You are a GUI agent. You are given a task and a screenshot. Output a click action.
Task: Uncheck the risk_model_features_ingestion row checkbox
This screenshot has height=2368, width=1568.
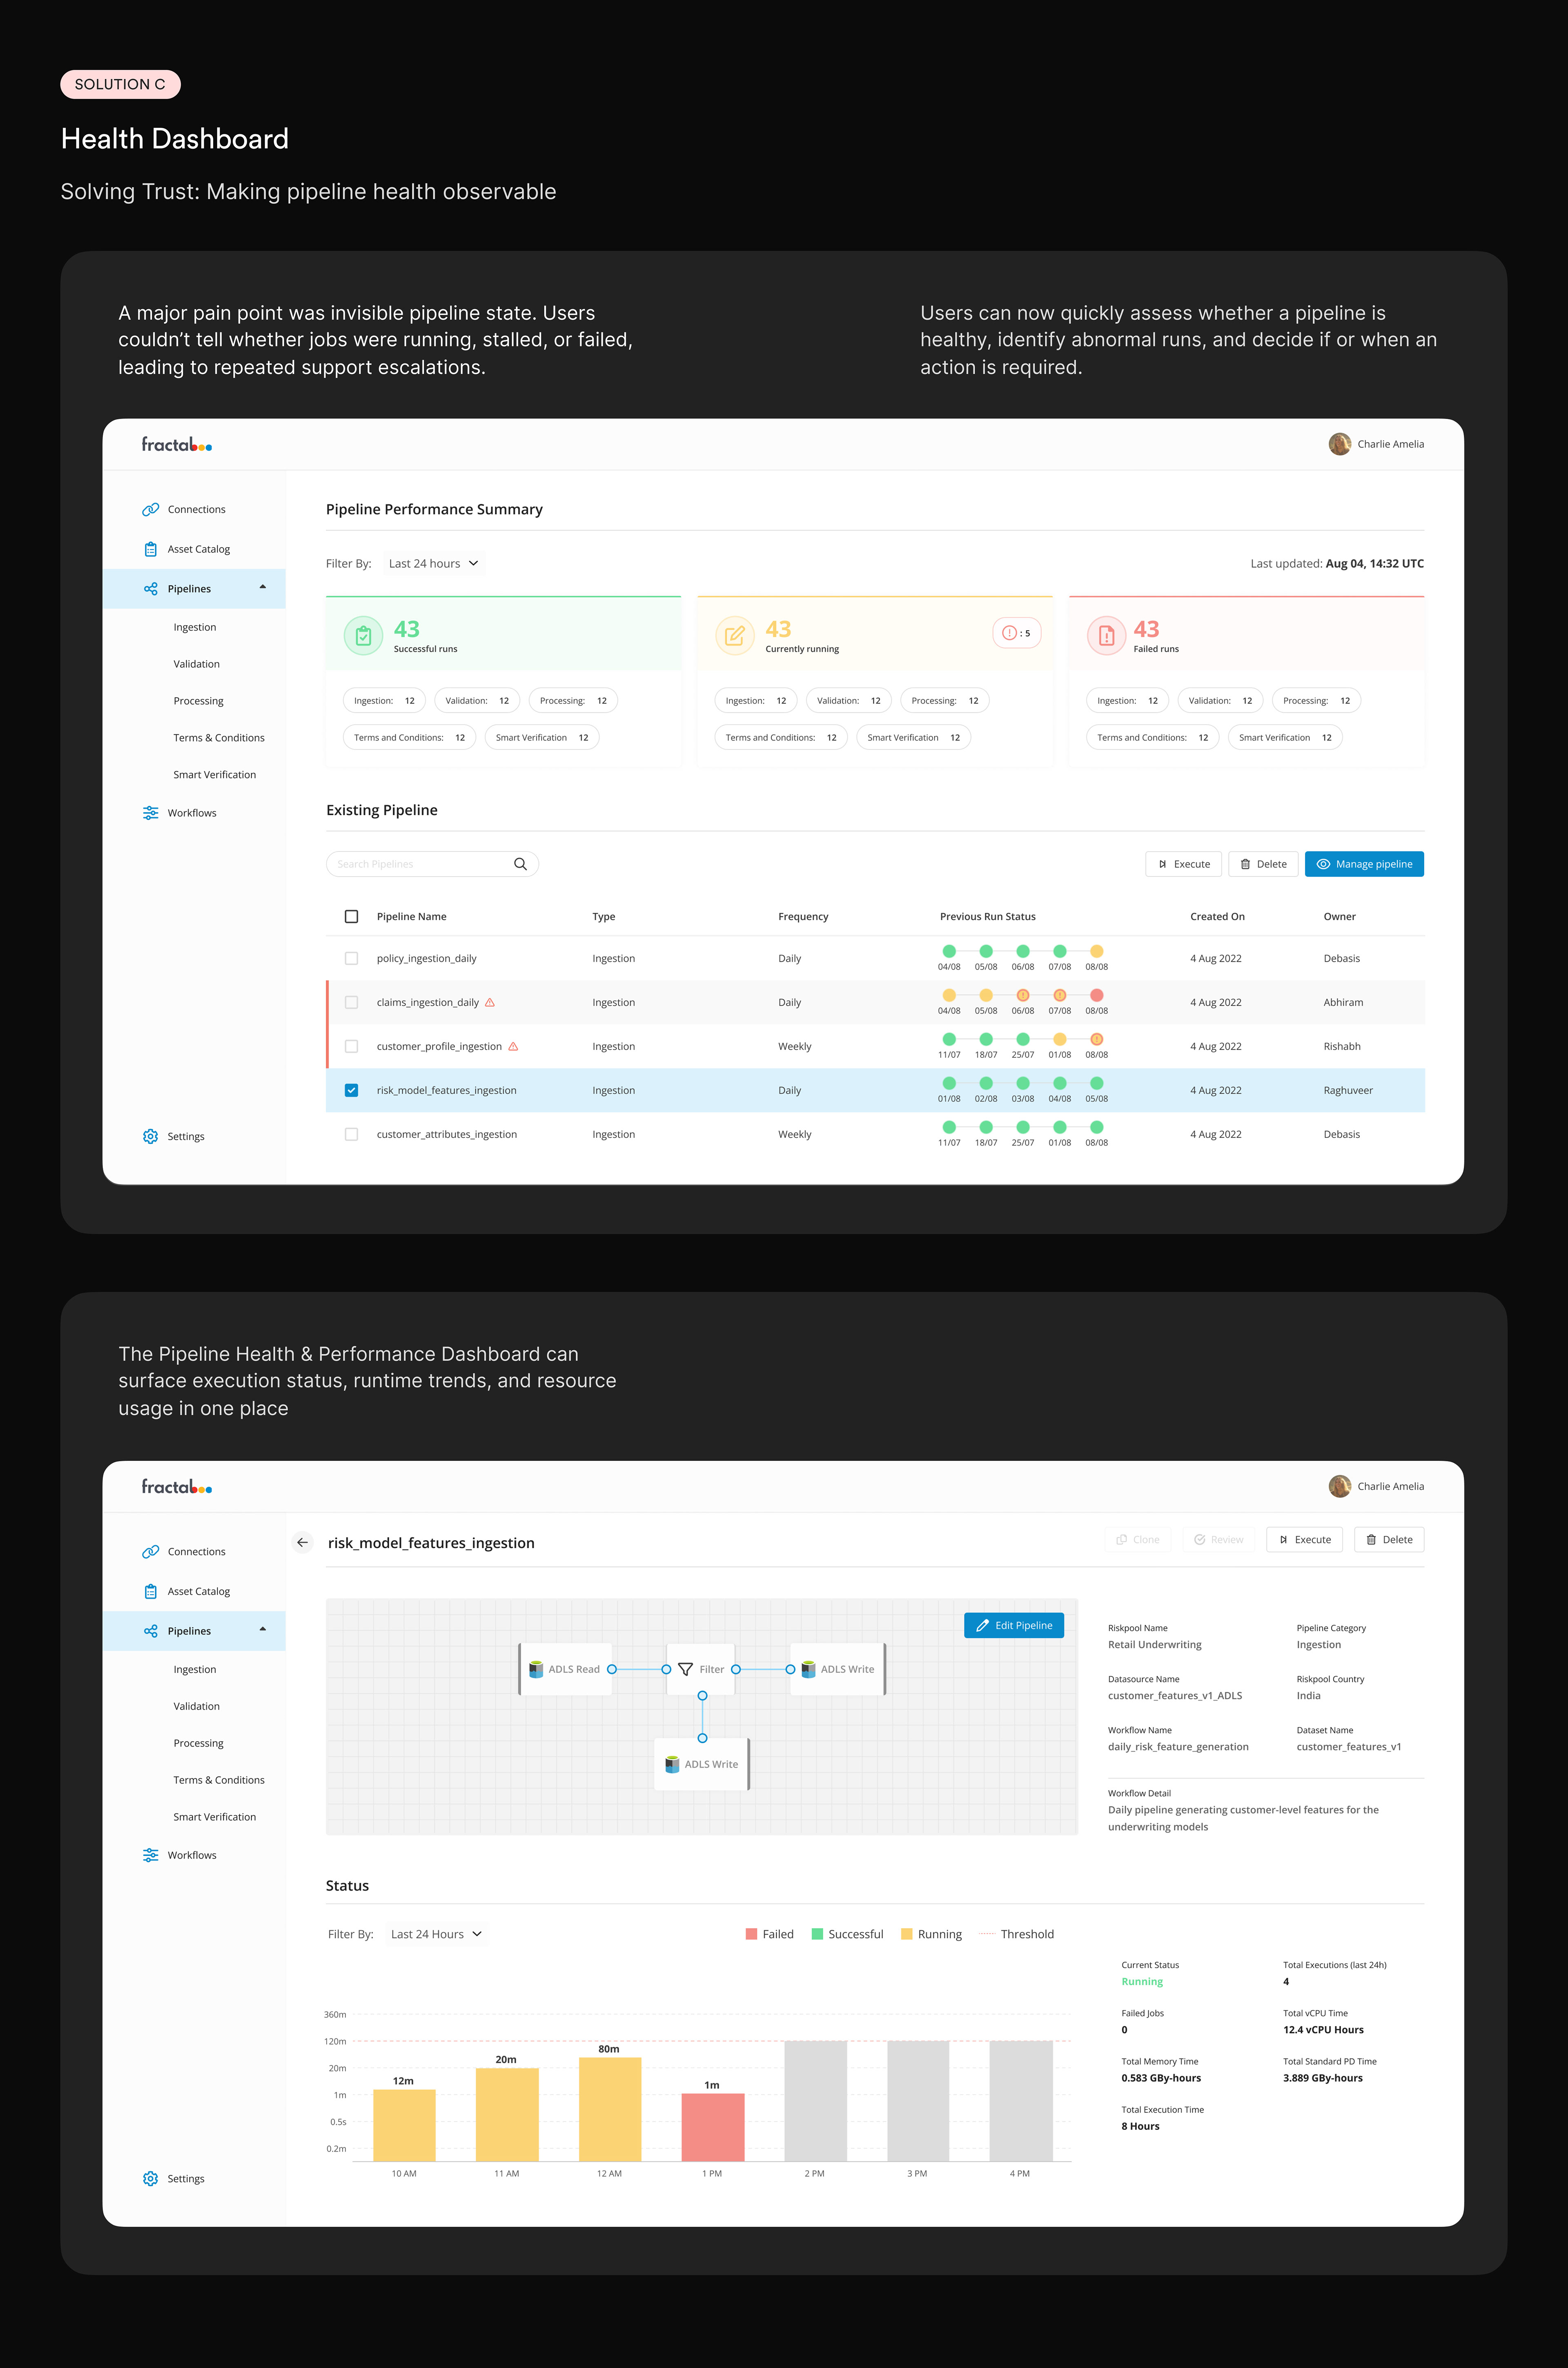[x=351, y=1090]
